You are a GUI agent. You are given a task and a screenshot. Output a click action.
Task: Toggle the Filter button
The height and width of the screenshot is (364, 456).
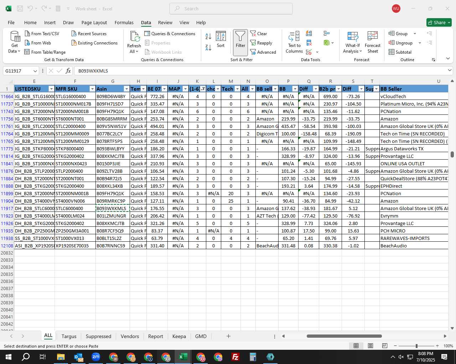pos(240,42)
